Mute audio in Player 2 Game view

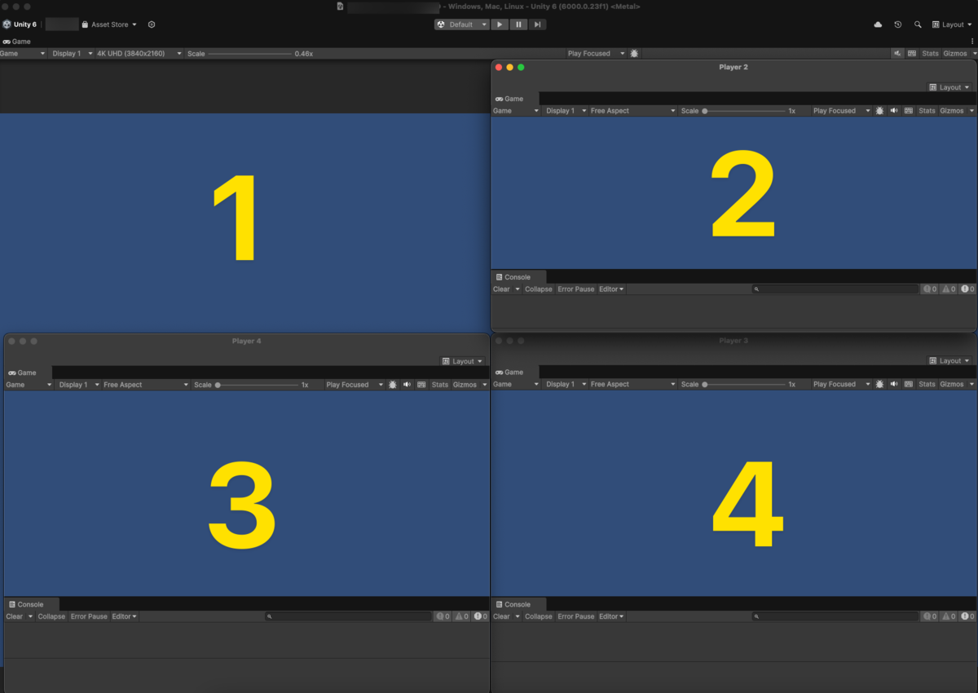(896, 110)
